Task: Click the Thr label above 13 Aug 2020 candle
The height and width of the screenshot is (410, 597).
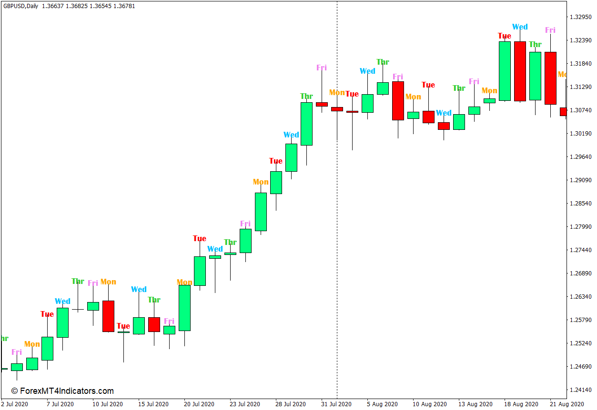Action: pyautogui.click(x=459, y=88)
